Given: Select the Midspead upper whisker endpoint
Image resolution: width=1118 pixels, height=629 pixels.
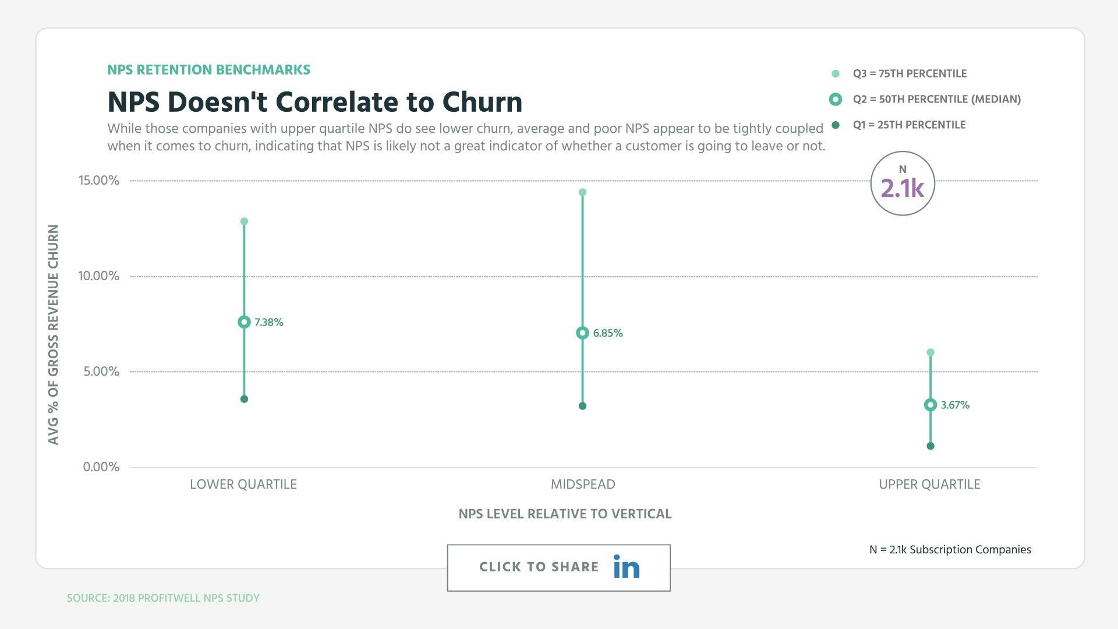Looking at the screenshot, I should pos(582,191).
